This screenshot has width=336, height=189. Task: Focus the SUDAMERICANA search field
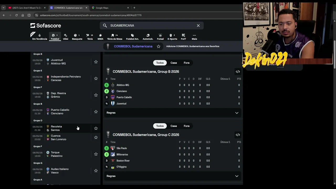tap(152, 25)
